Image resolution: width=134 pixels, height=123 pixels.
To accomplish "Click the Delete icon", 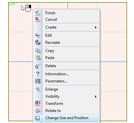I will 38,66.
